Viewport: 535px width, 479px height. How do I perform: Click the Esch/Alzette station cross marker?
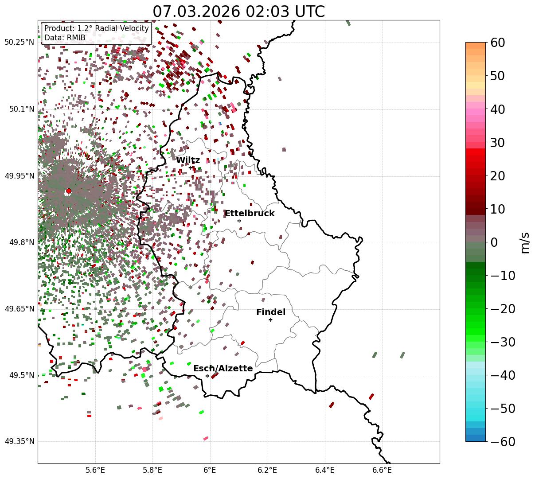tap(207, 376)
